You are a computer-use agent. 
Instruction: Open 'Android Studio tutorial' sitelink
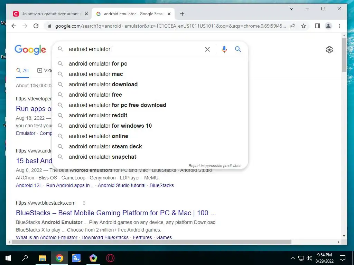121,185
